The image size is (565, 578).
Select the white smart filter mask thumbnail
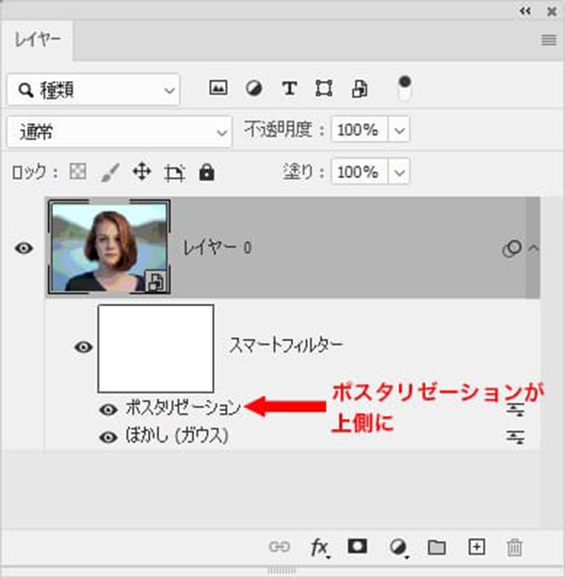coord(155,348)
